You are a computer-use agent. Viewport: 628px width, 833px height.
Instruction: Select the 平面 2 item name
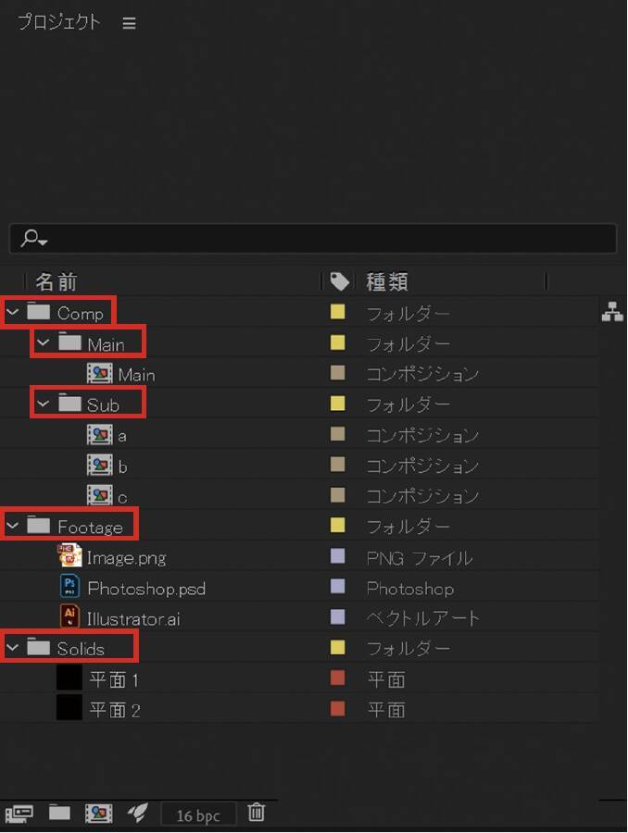(115, 710)
